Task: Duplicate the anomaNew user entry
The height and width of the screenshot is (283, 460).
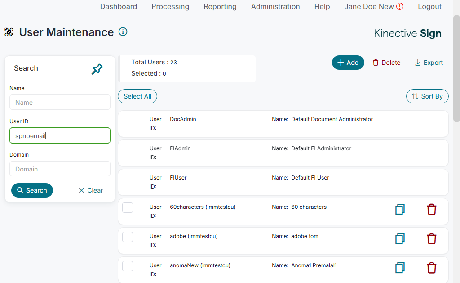Action: 400,268
